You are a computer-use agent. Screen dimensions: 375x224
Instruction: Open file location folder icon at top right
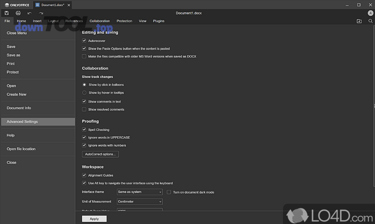[359, 21]
